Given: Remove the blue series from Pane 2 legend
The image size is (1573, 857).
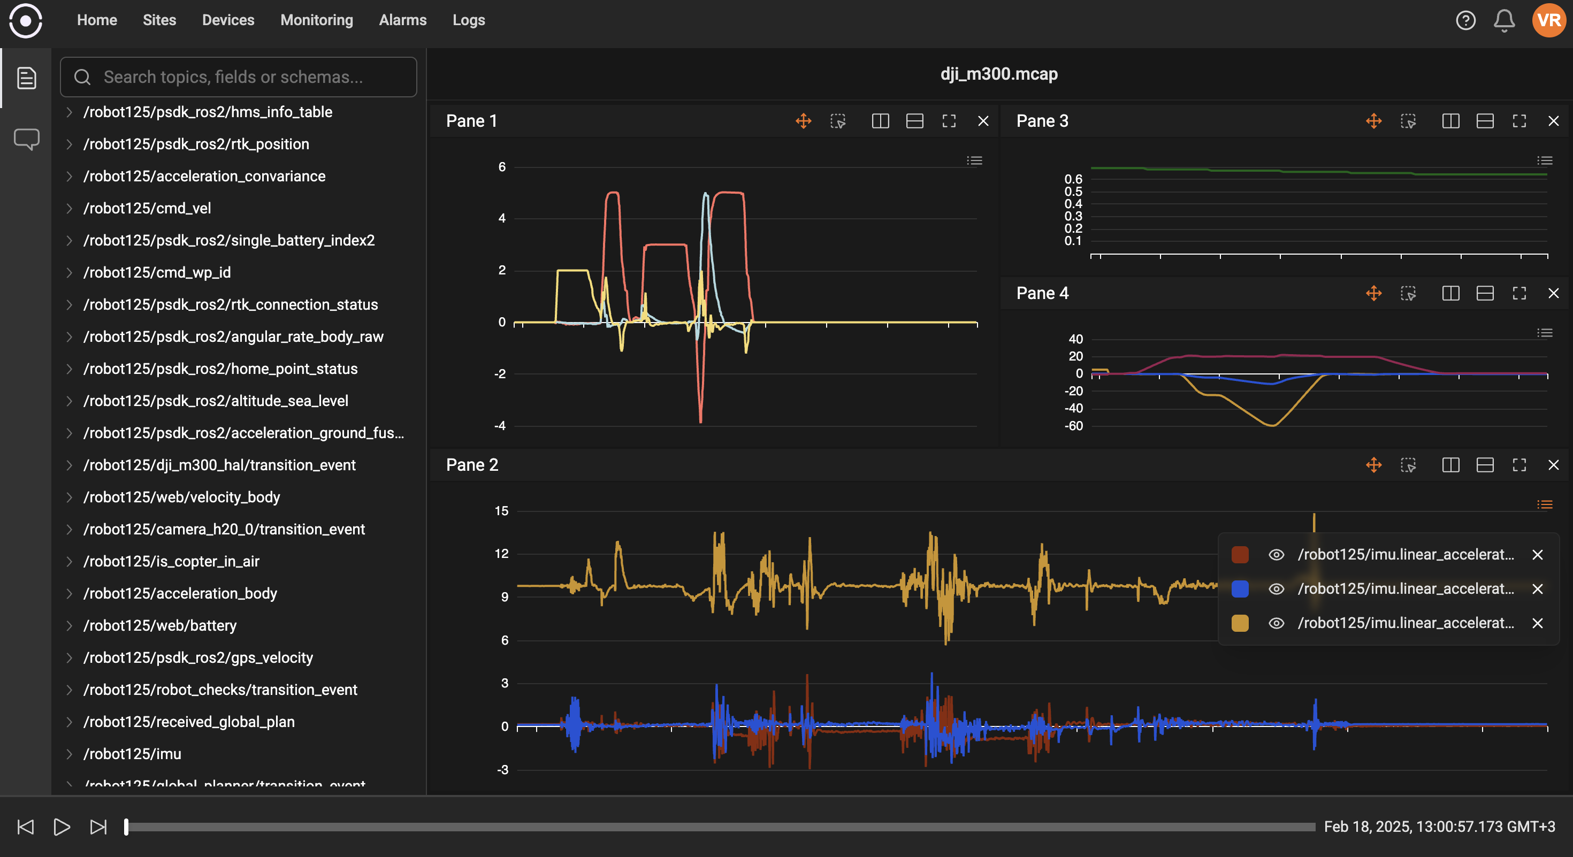Looking at the screenshot, I should tap(1538, 589).
